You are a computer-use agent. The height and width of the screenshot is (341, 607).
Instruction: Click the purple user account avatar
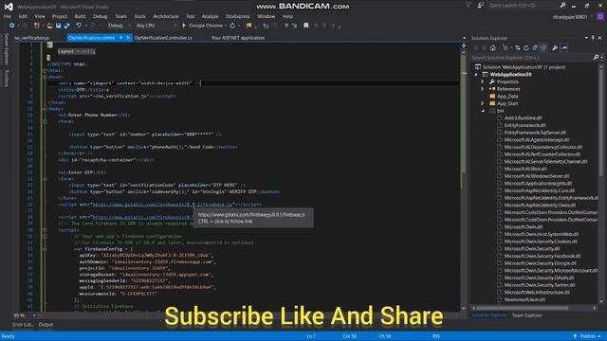point(600,16)
